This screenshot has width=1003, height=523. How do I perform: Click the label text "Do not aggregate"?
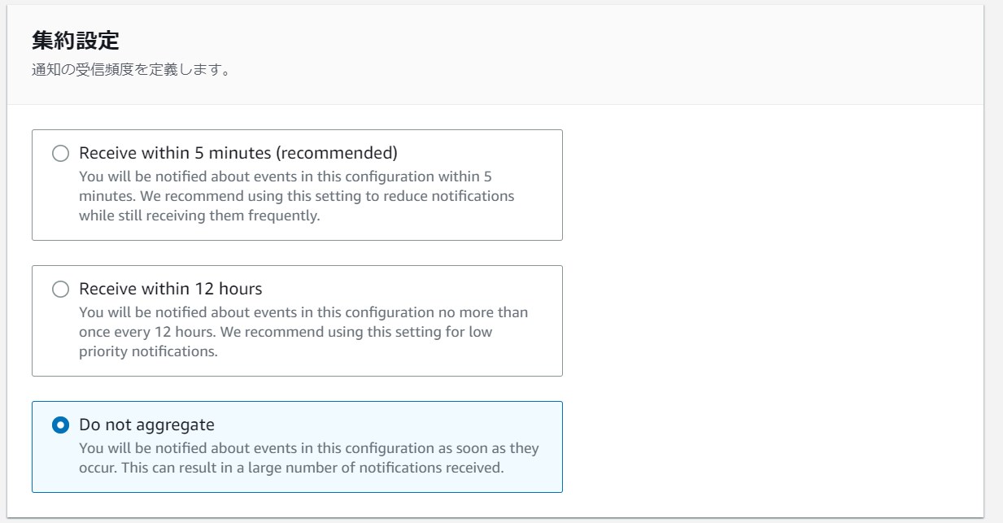click(146, 425)
